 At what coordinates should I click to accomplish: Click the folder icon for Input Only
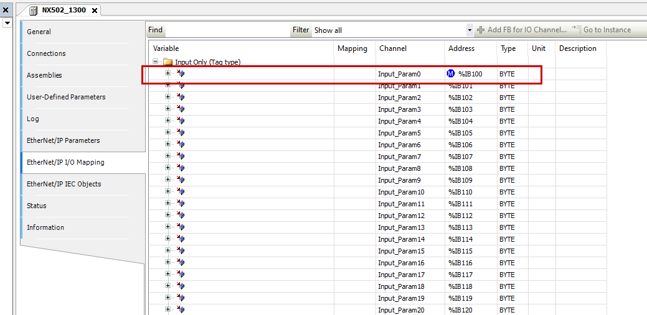(x=168, y=62)
